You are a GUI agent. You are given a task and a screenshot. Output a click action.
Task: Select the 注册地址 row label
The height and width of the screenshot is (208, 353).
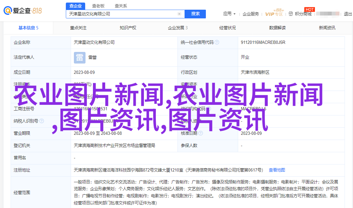click(x=22, y=170)
